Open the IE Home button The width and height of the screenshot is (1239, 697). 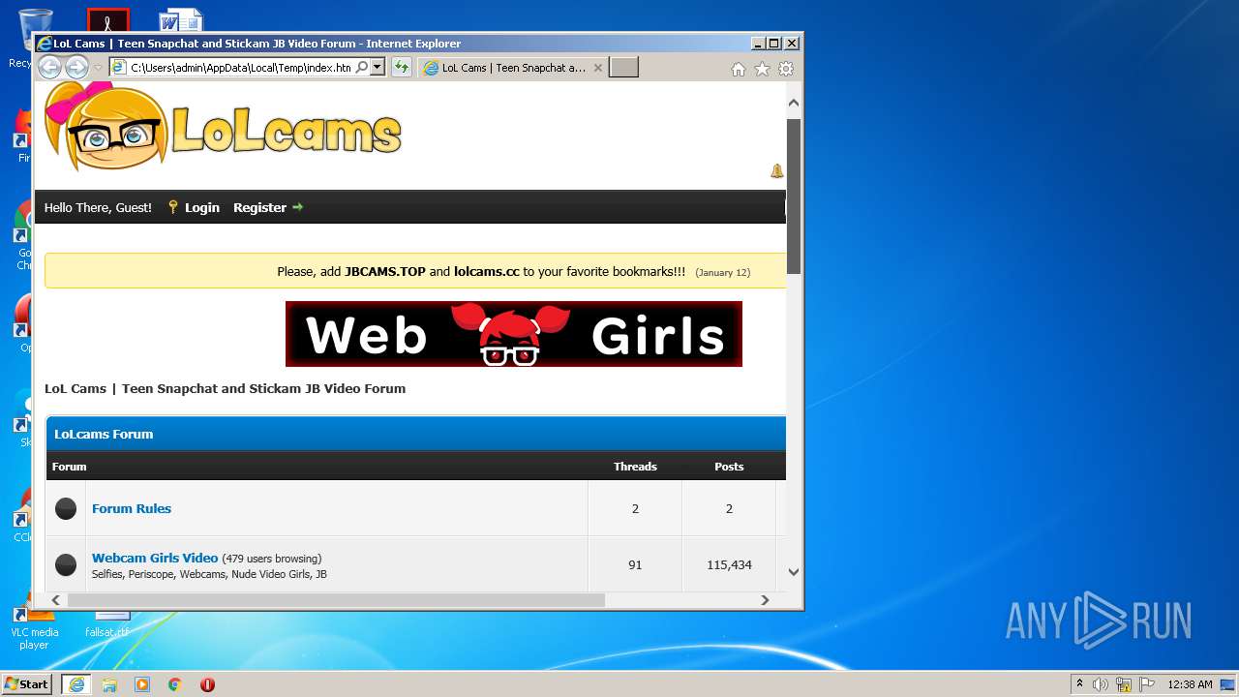point(739,69)
